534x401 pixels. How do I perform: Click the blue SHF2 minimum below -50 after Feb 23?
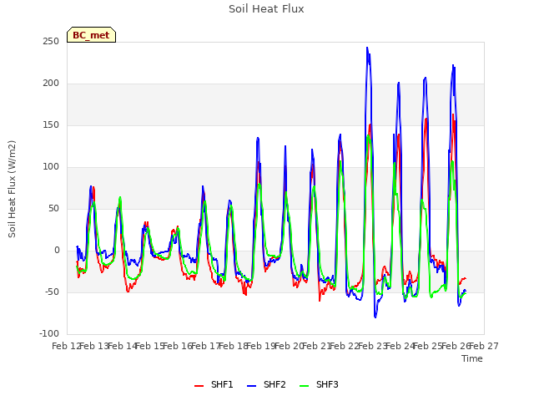[375, 317]
